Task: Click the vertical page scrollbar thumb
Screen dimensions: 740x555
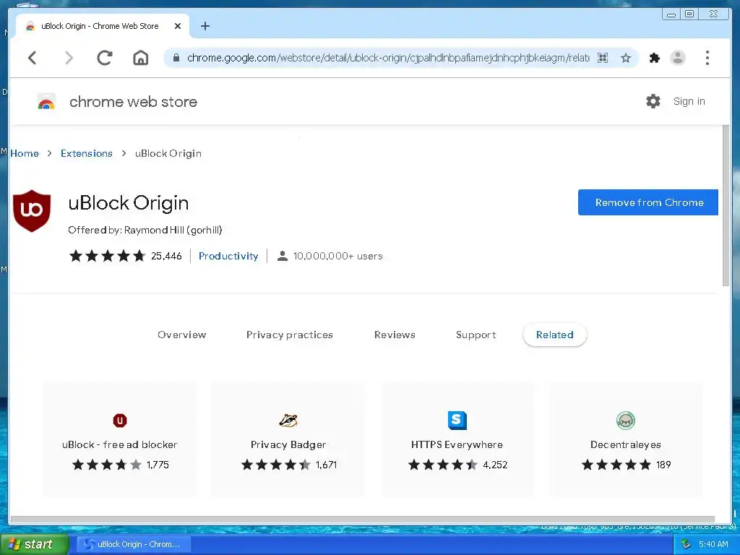Action: click(x=726, y=205)
